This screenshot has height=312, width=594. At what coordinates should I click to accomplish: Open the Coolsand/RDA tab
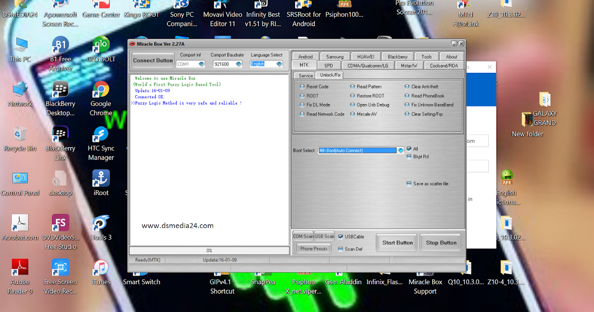444,65
